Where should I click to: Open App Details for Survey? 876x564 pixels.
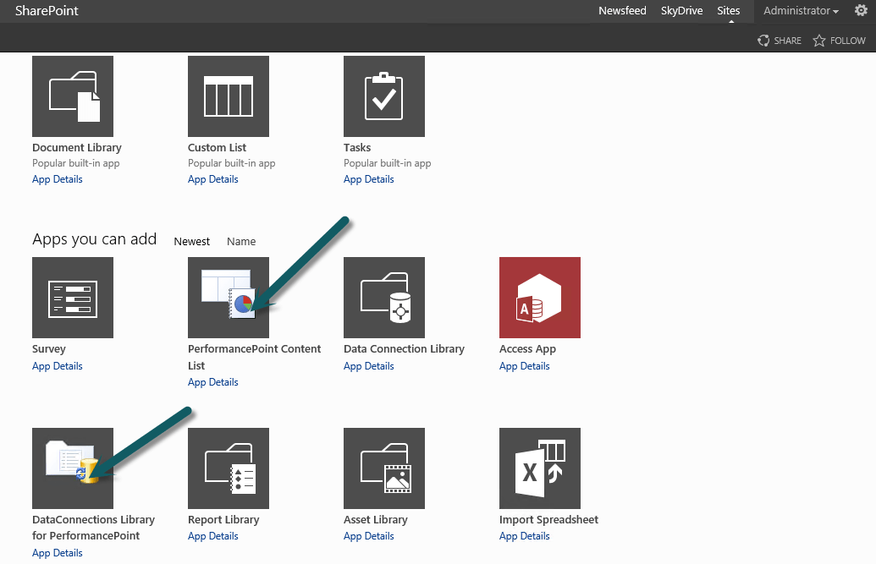coord(58,366)
